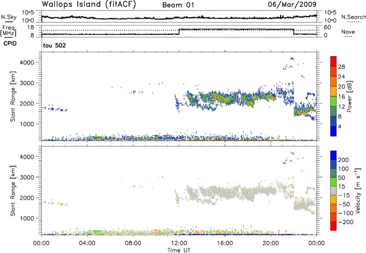The image size is (366, 253).
Task: Click the red bottom of velocity colorbar
Action: pyautogui.click(x=334, y=226)
